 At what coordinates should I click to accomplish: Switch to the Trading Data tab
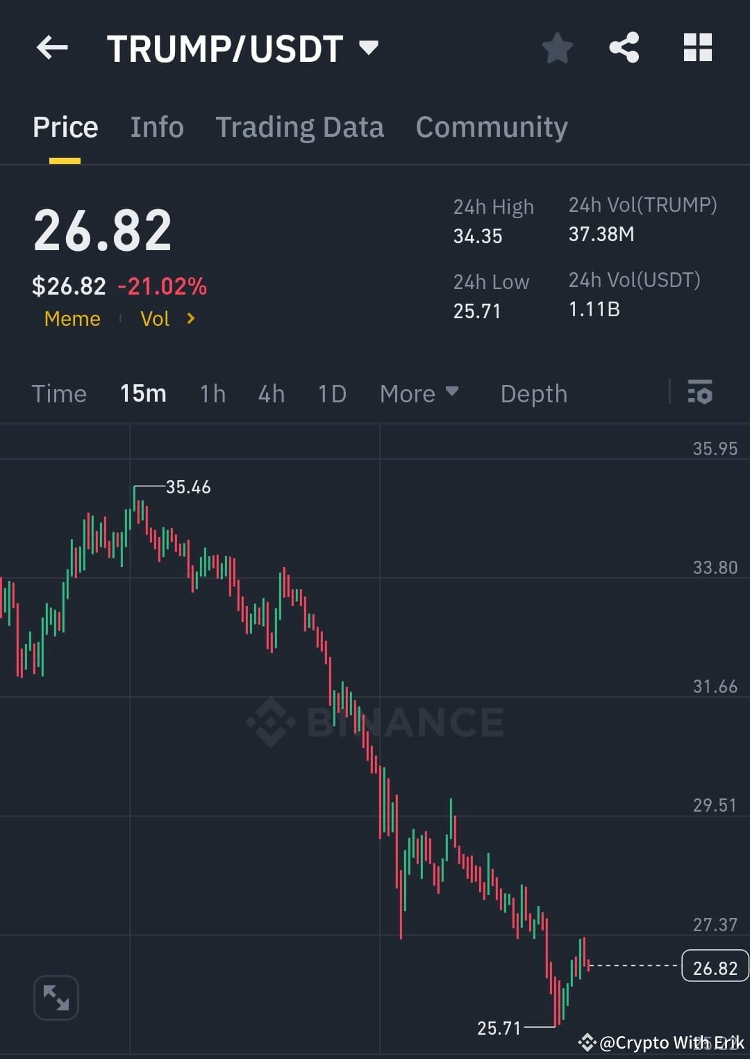coord(300,126)
